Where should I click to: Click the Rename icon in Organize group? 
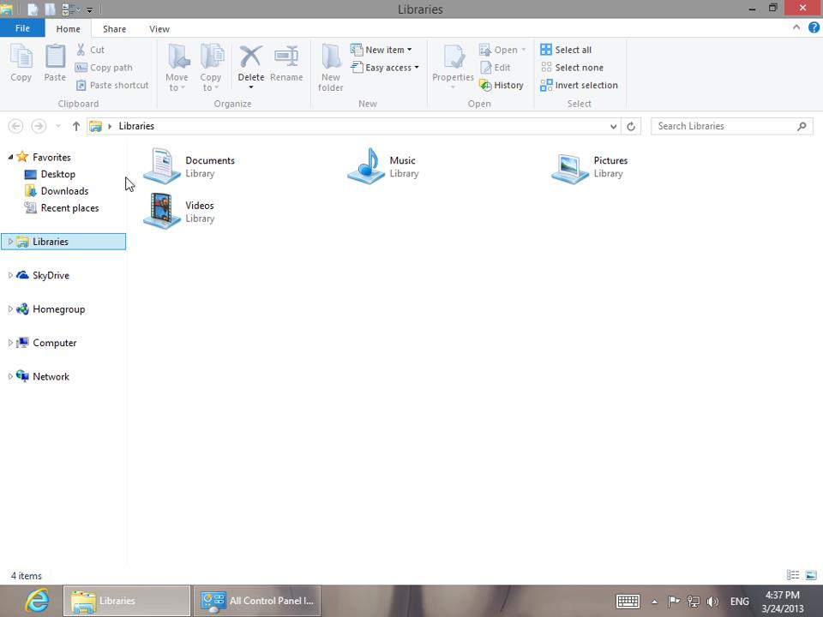(x=286, y=57)
